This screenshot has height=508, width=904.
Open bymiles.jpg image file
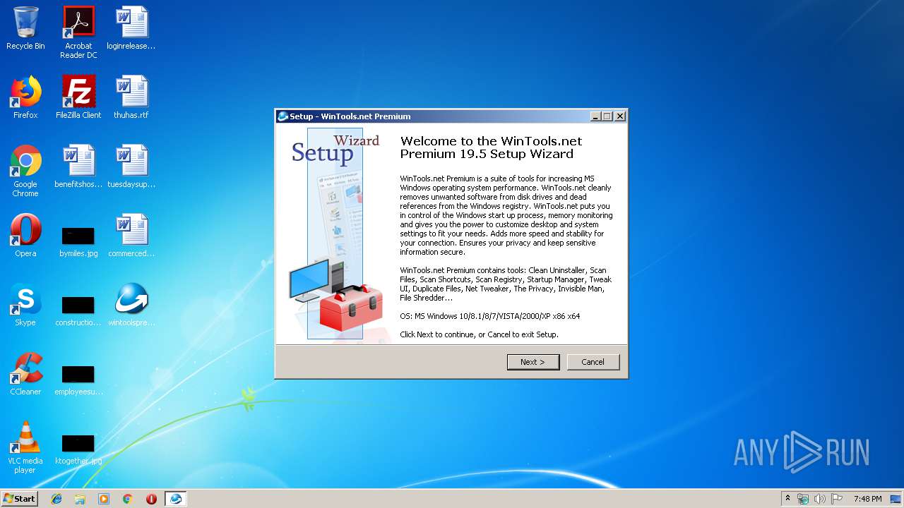point(78,240)
